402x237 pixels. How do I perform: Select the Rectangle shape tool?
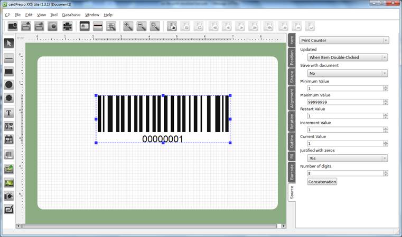(9, 72)
